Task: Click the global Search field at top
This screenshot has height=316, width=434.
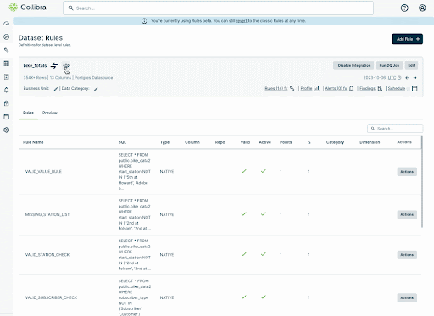Action: [218, 8]
